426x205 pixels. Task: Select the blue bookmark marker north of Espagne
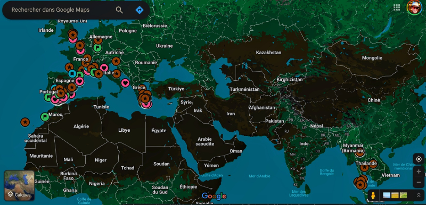[x=72, y=73]
